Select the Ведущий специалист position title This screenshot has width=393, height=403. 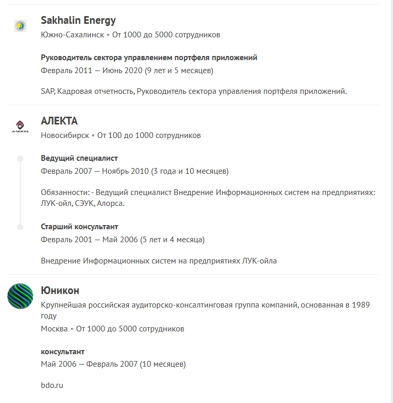pyautogui.click(x=80, y=158)
